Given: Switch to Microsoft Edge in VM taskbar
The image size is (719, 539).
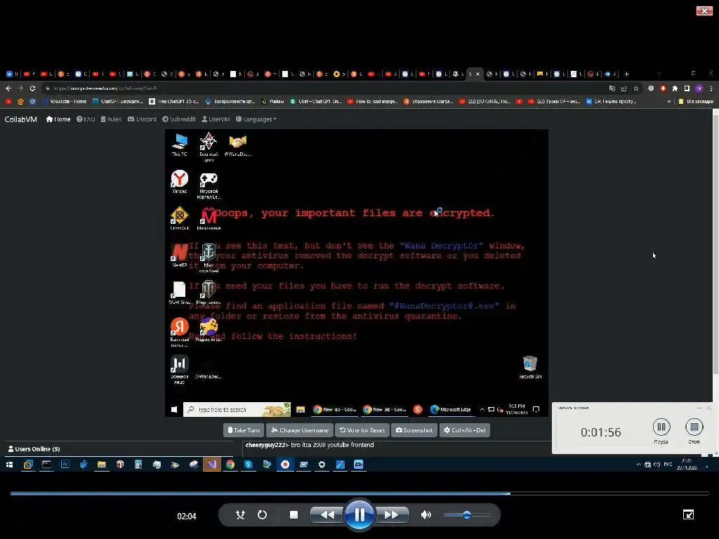Looking at the screenshot, I should coord(450,409).
